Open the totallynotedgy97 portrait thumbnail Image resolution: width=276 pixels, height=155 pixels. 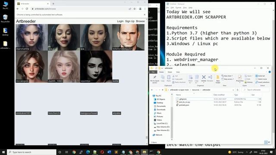coord(129,37)
